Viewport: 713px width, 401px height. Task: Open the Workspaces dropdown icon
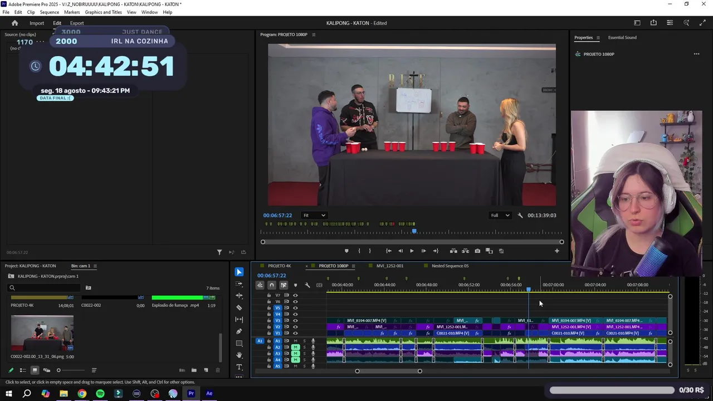click(x=637, y=23)
